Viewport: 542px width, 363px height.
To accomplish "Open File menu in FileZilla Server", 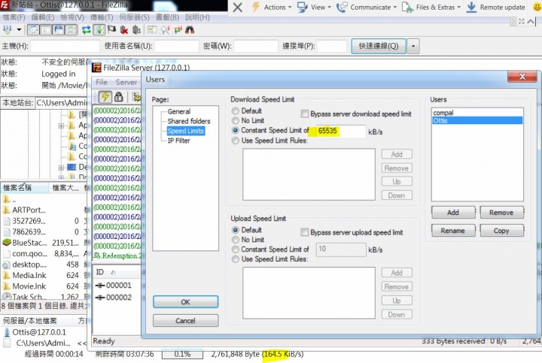I will (102, 82).
